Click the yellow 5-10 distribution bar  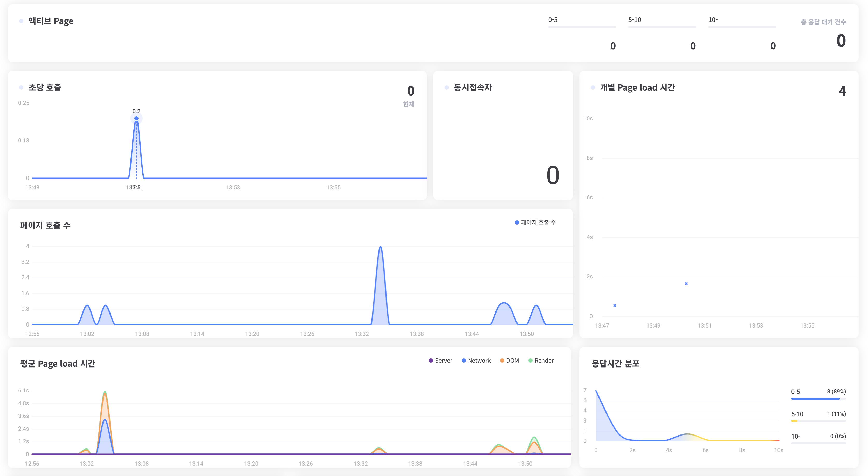click(x=794, y=421)
